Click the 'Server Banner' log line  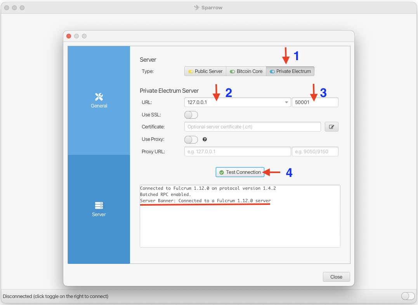205,201
